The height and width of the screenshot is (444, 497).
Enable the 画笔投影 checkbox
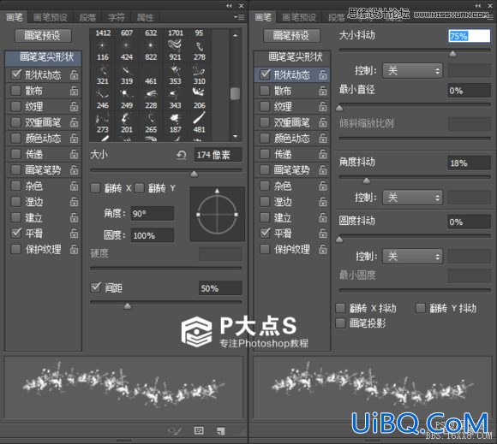pyautogui.click(x=340, y=323)
